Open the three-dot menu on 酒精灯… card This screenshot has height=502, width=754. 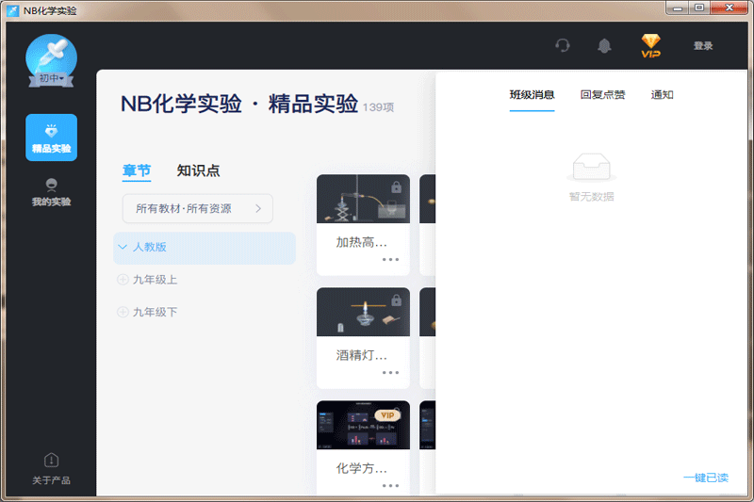[390, 372]
